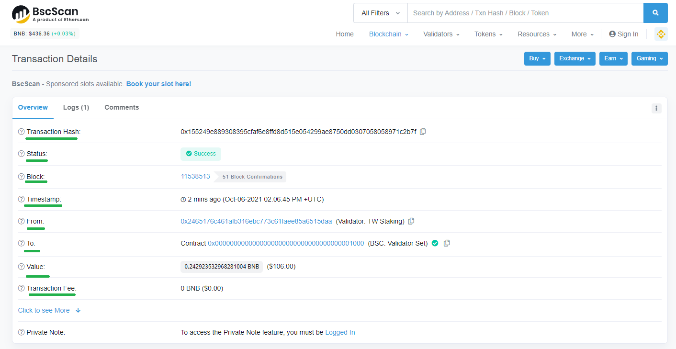This screenshot has width=676, height=349.
Task: Click help icon next to To
Action: point(21,243)
